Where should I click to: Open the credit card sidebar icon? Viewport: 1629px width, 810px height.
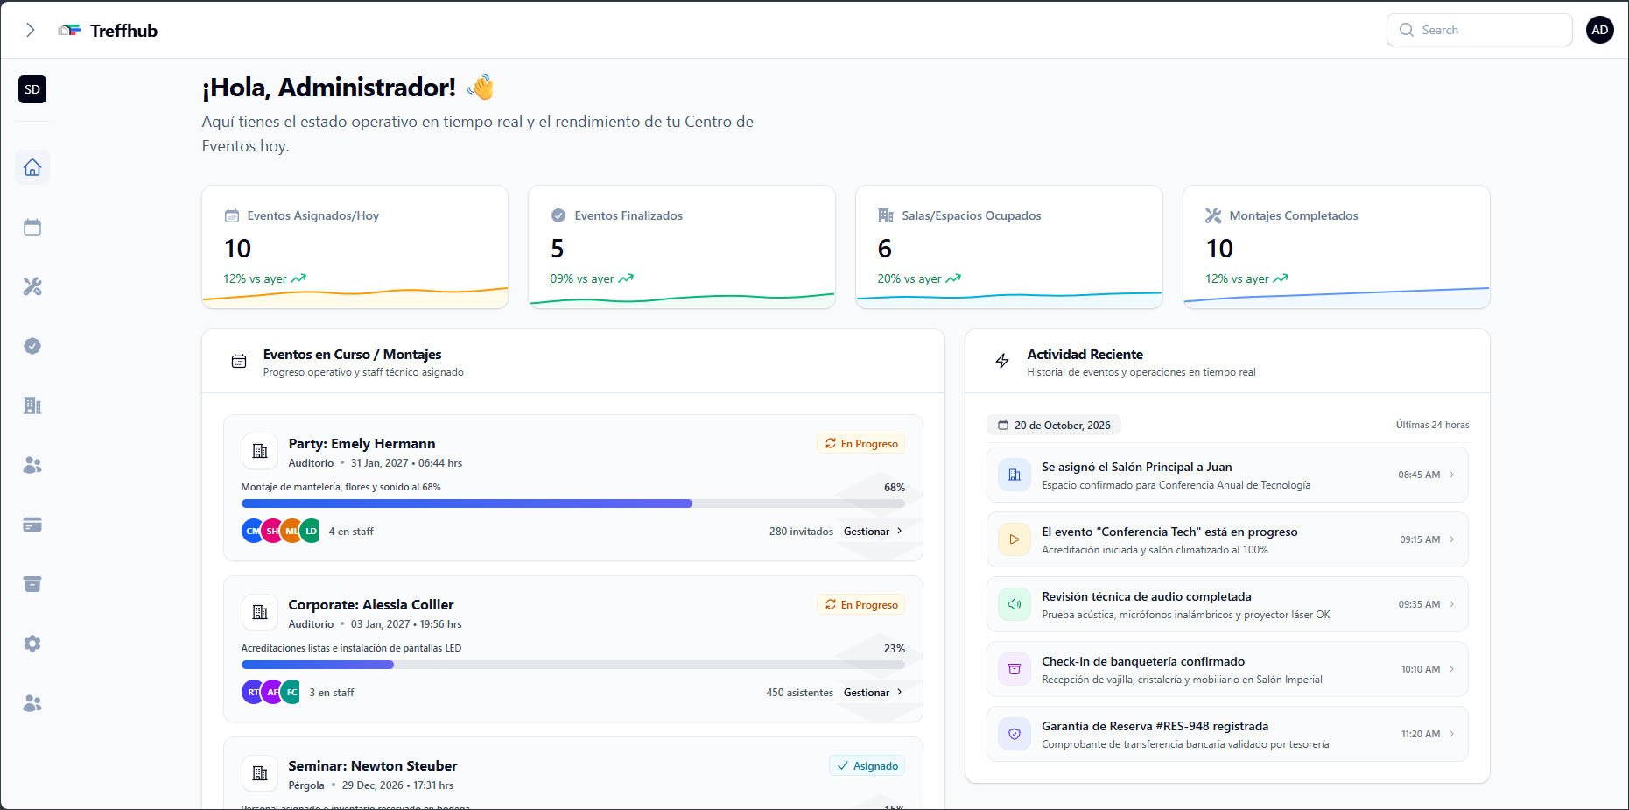point(32,525)
